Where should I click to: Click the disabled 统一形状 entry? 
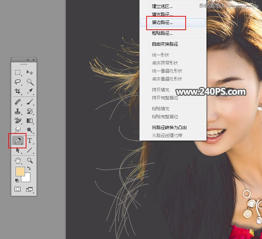click(173, 55)
